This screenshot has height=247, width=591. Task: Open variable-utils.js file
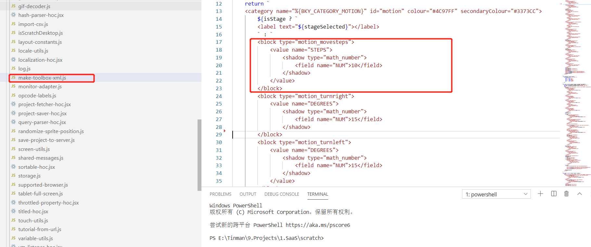pyautogui.click(x=35, y=238)
